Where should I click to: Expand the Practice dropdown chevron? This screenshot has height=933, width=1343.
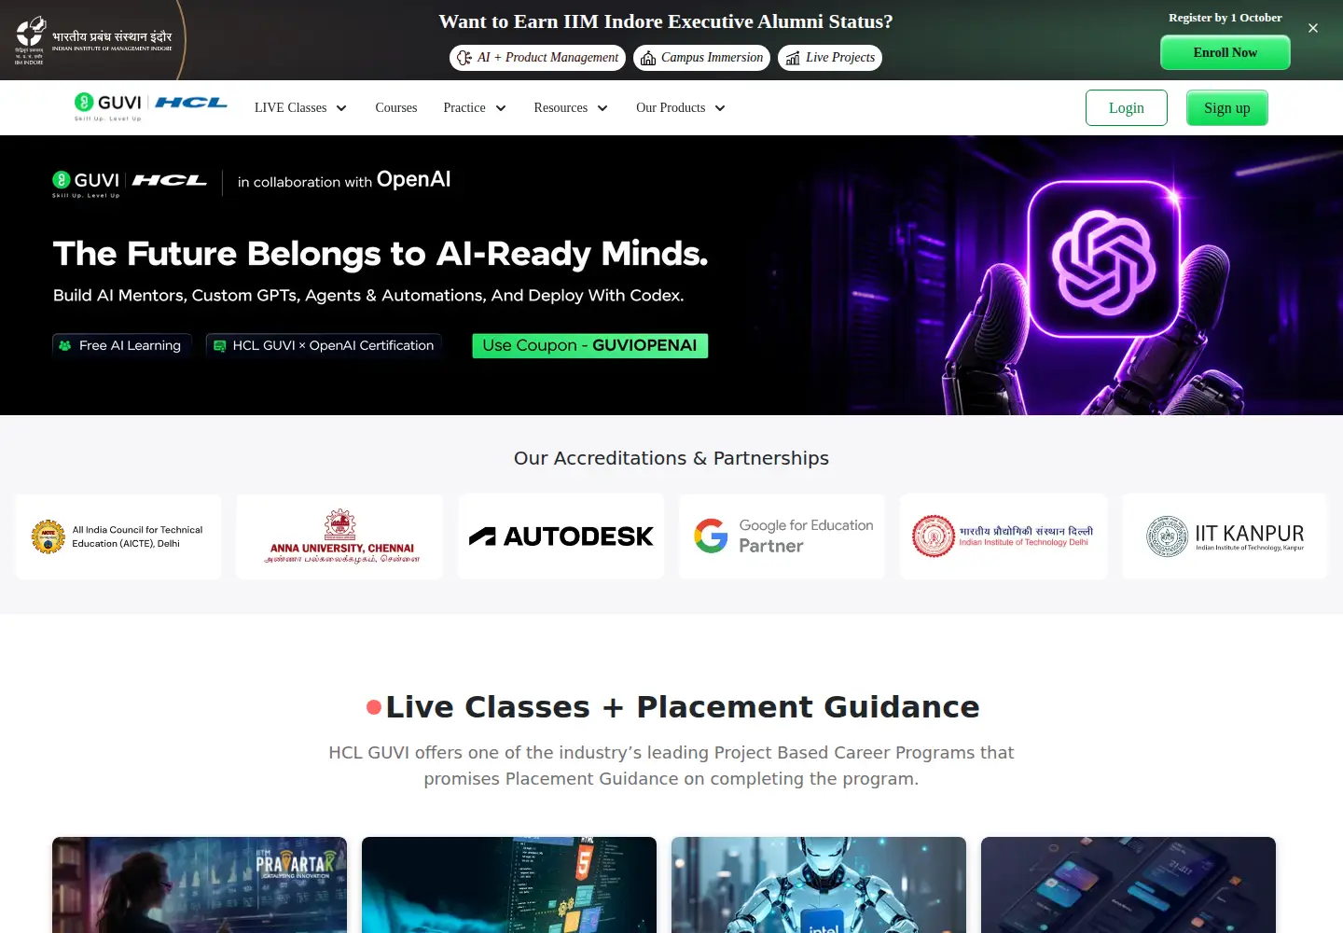pos(501,108)
